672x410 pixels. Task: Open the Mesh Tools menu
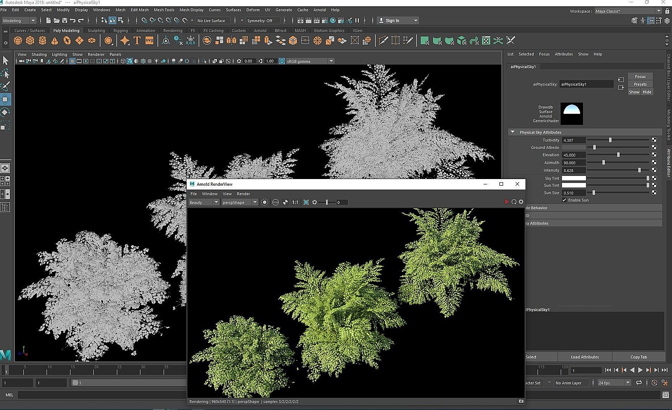point(164,10)
